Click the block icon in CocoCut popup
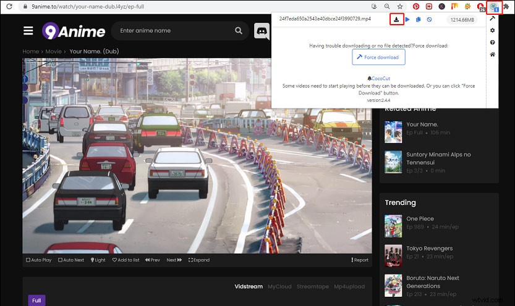This screenshot has width=515, height=306. point(430,20)
